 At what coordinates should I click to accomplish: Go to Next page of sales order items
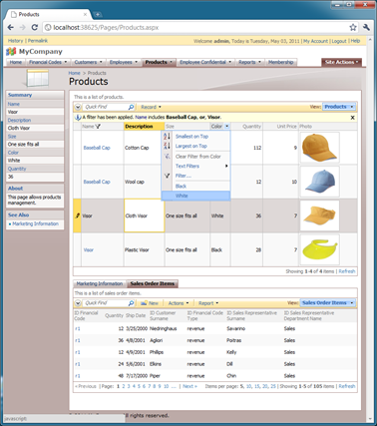click(189, 386)
